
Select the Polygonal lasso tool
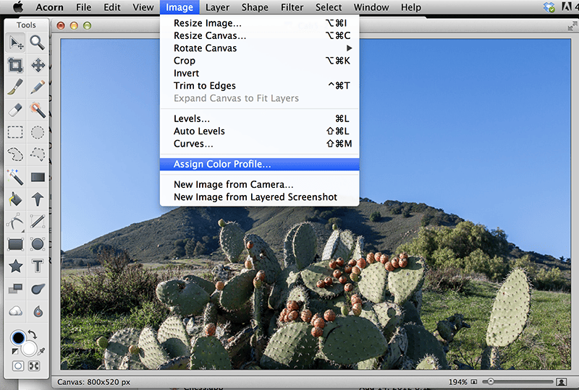pos(38,155)
